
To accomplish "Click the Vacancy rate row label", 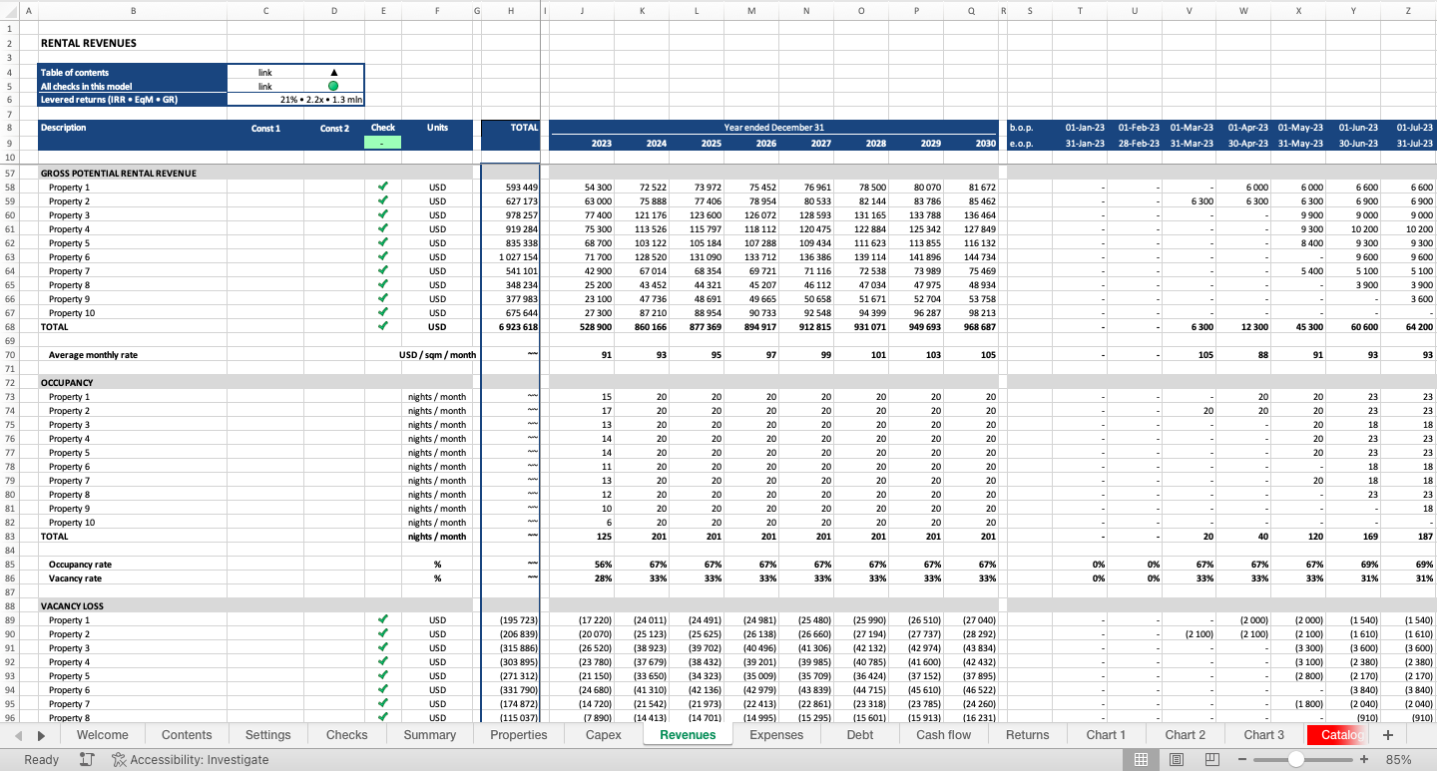I will [x=75, y=578].
